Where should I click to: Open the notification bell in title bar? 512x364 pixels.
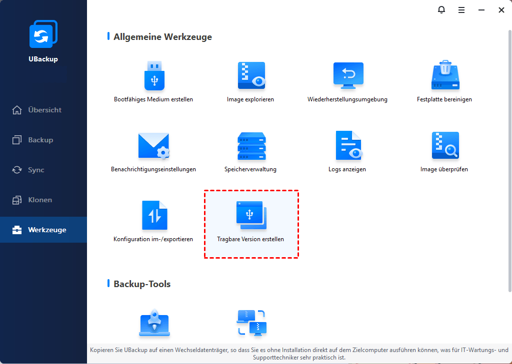pos(441,10)
